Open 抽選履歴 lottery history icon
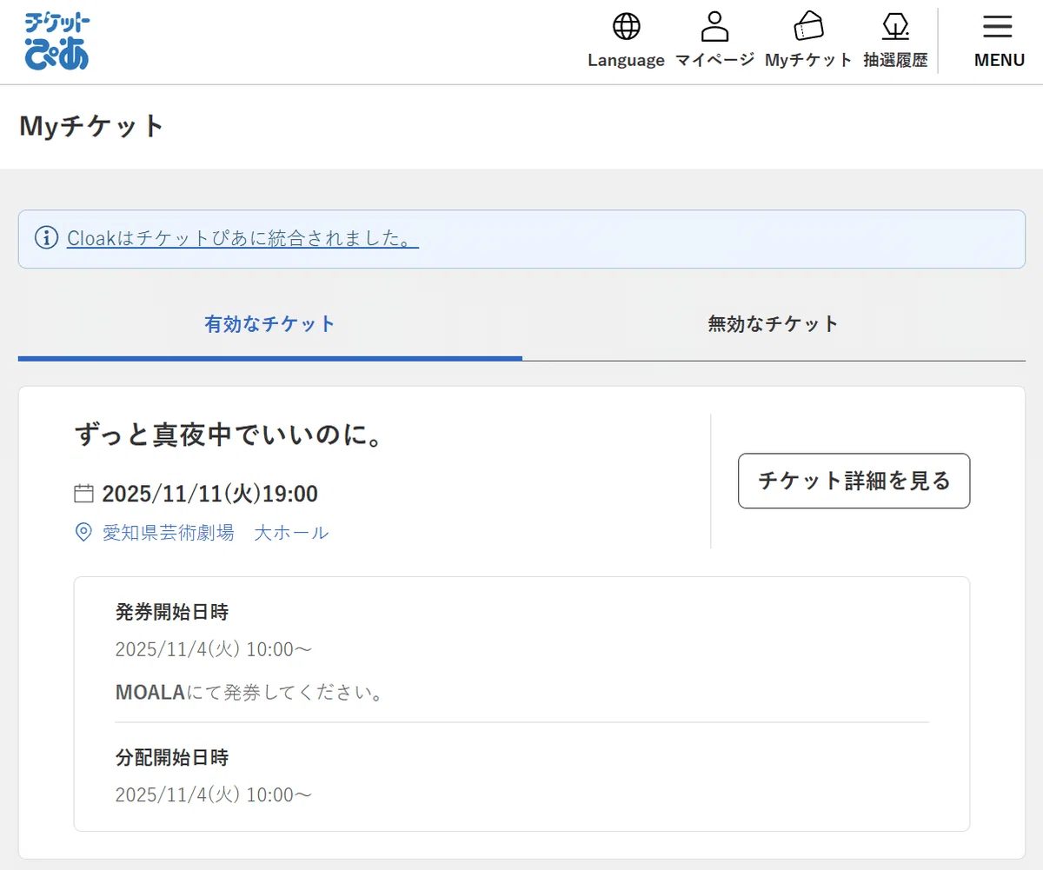Viewport: 1043px width, 870px height. pyautogui.click(x=895, y=27)
